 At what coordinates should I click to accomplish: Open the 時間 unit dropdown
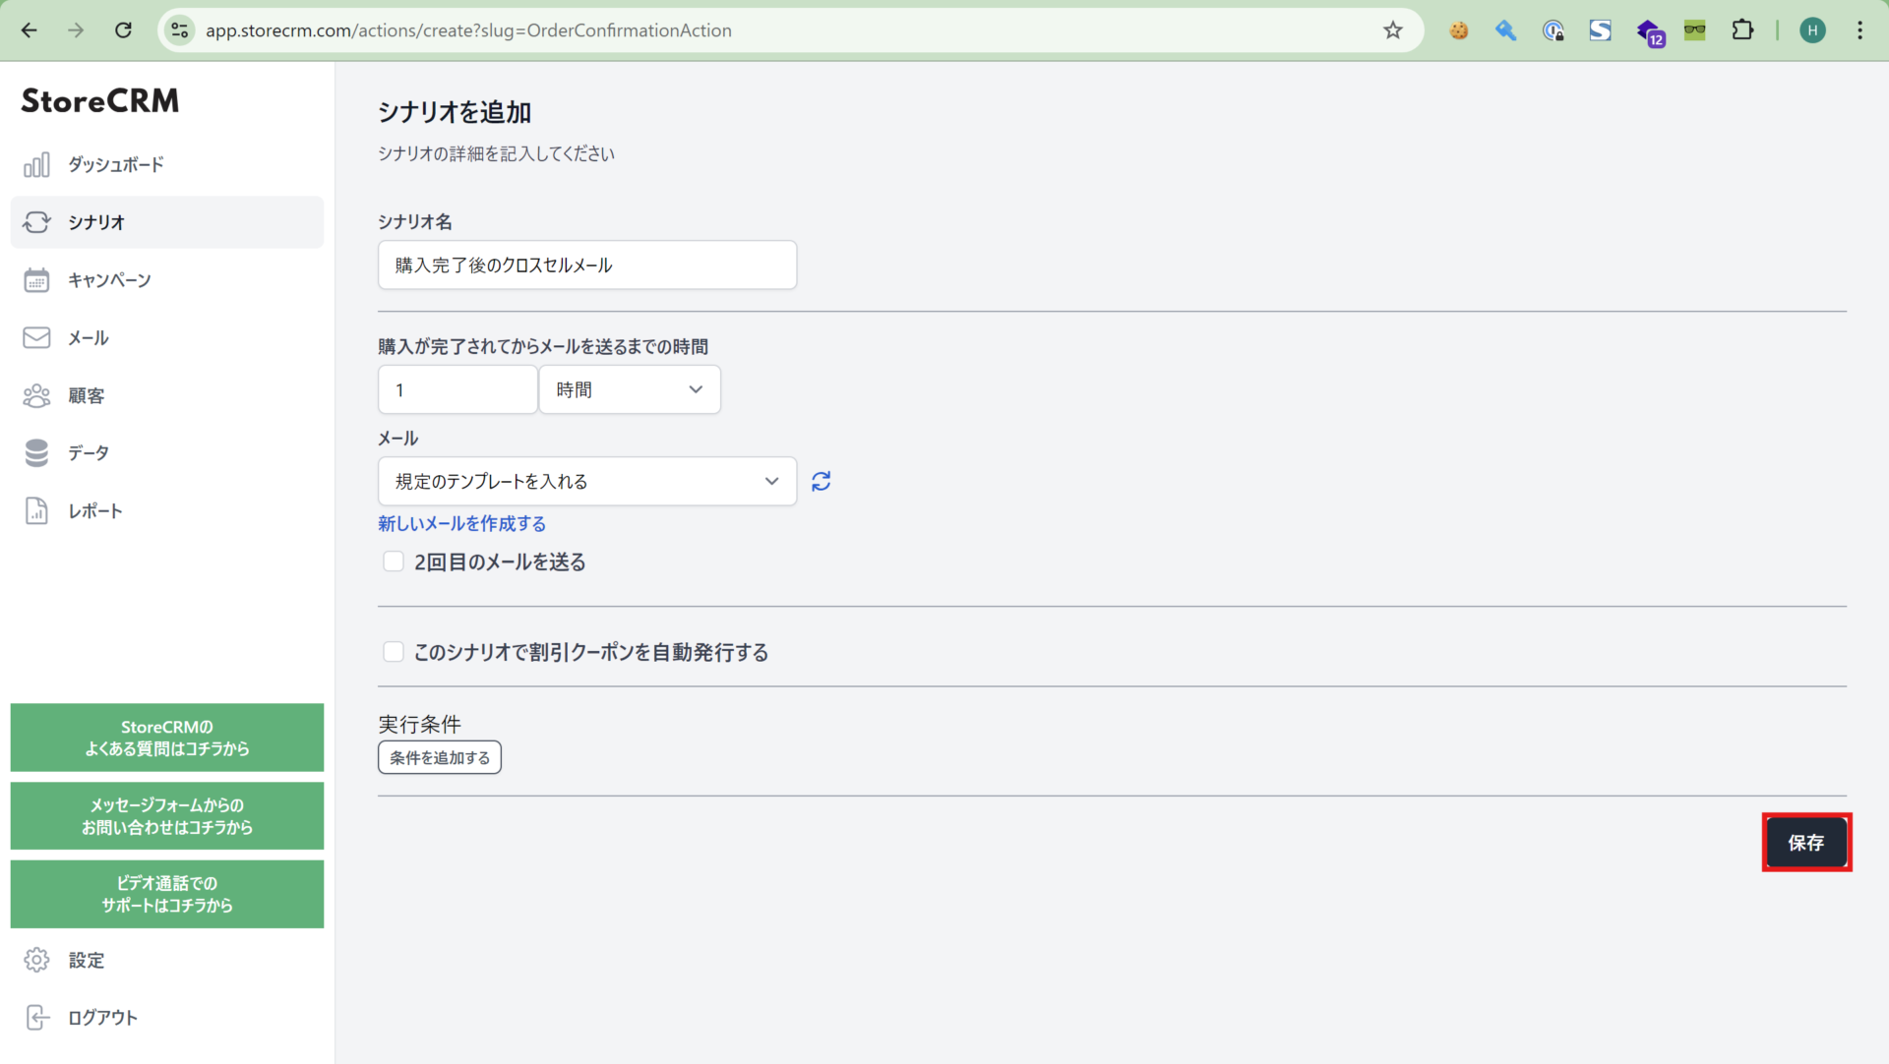(630, 389)
